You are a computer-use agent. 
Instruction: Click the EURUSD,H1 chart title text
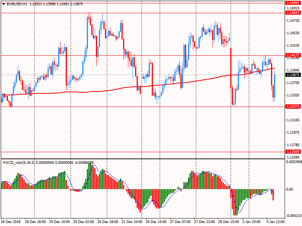pyautogui.click(x=16, y=4)
